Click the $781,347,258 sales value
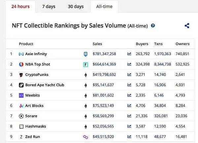Viewport: 198px width, 143px height. coord(104,54)
